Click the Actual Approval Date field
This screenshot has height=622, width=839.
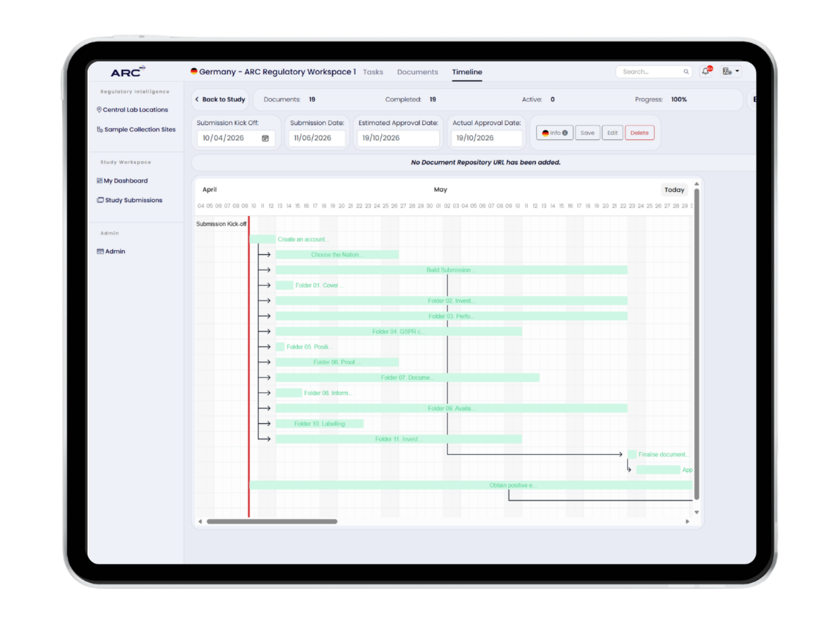[486, 138]
